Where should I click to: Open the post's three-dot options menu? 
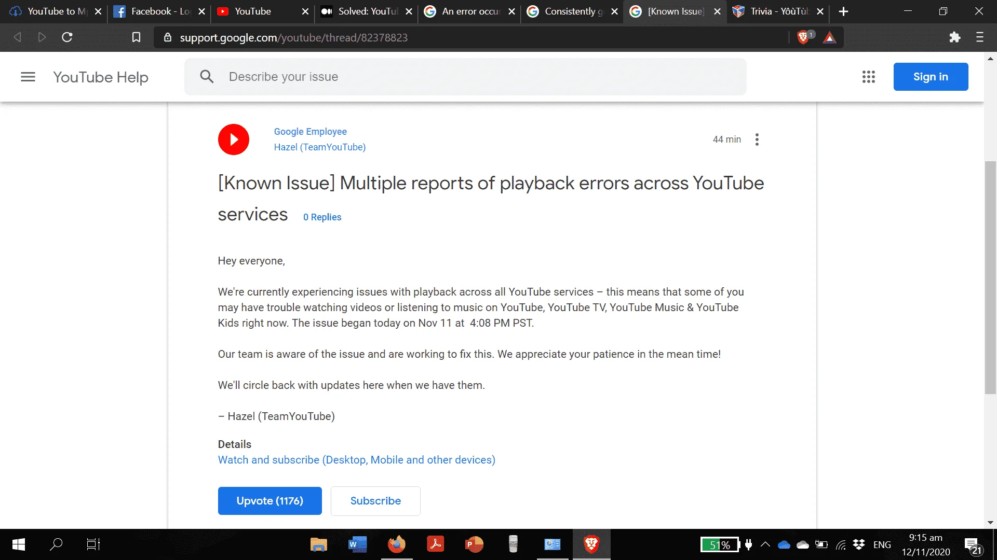757,139
